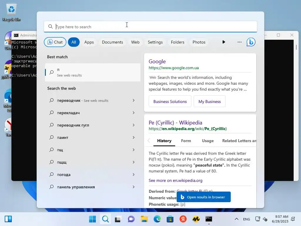Open the Bing icon beside the filters
Image resolution: width=301 pixels, height=226 pixels.
(x=251, y=42)
